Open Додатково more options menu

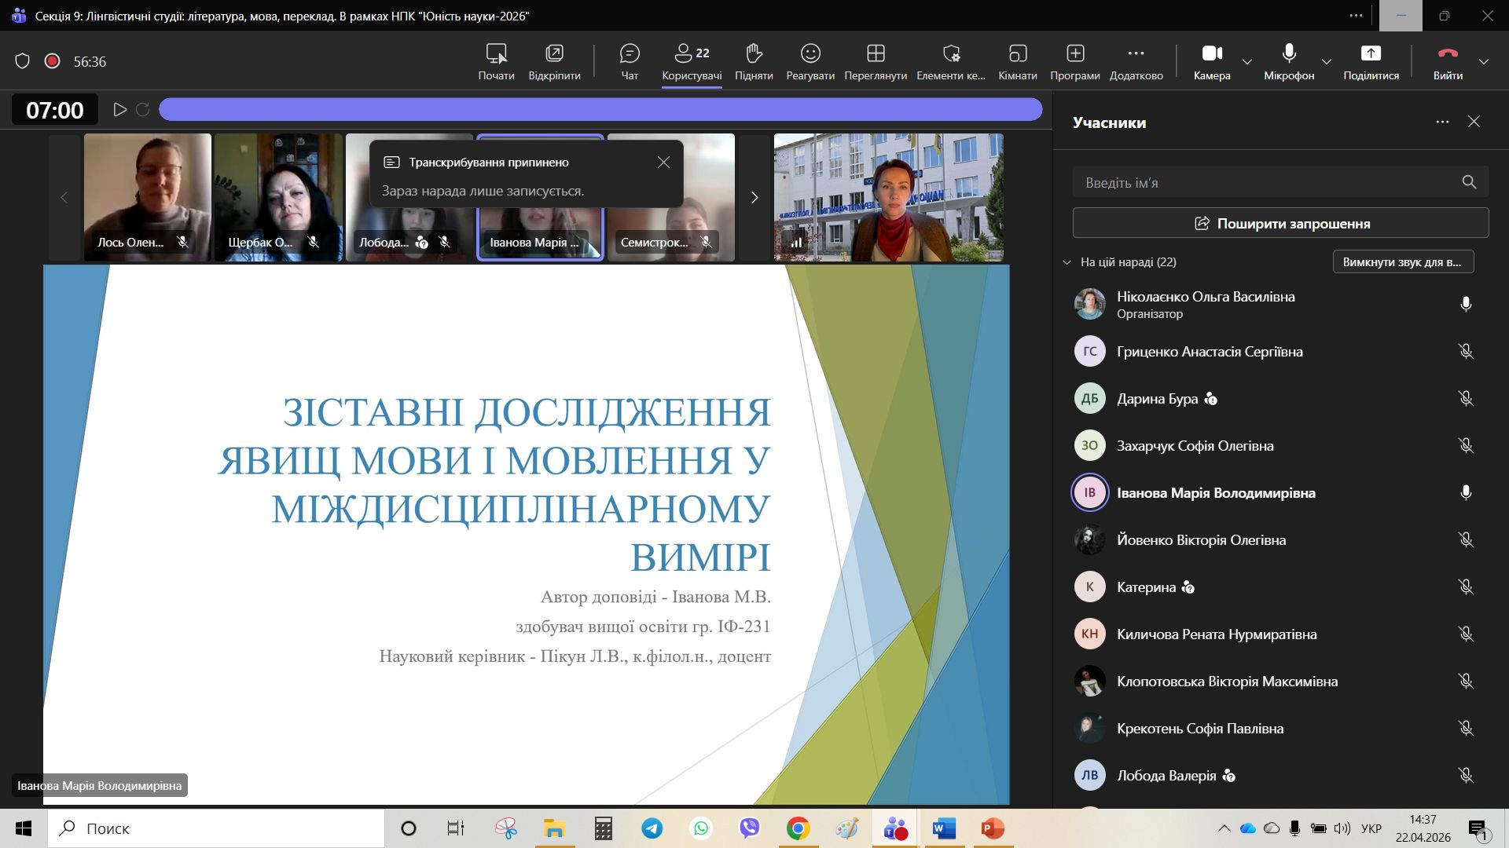click(1136, 61)
